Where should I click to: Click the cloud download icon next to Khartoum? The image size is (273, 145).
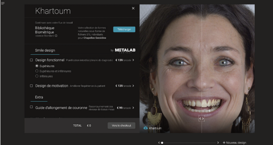click(145, 128)
